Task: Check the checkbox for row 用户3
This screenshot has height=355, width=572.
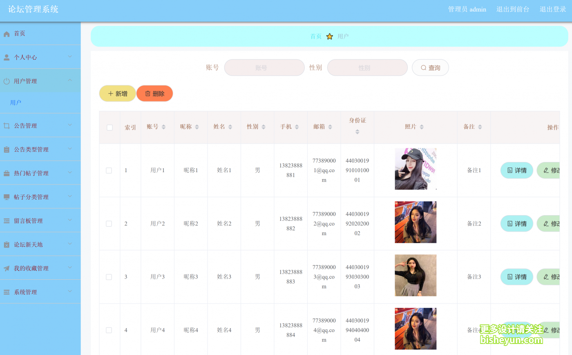Action: (x=109, y=277)
